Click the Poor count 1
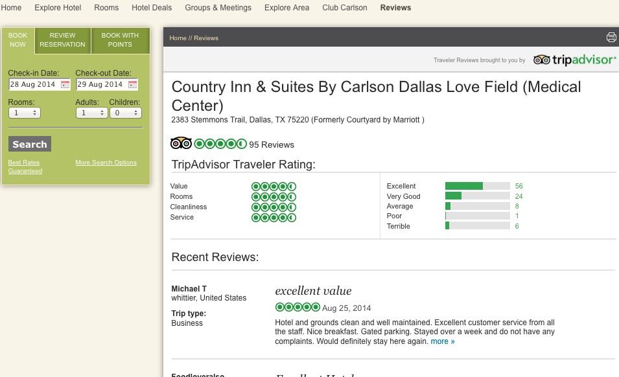This screenshot has height=377, width=619. [x=517, y=216]
